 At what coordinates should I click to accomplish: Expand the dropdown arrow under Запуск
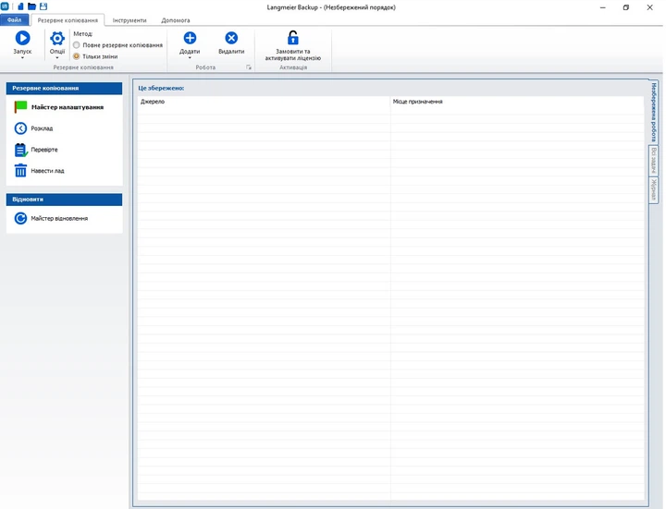pyautogui.click(x=22, y=58)
